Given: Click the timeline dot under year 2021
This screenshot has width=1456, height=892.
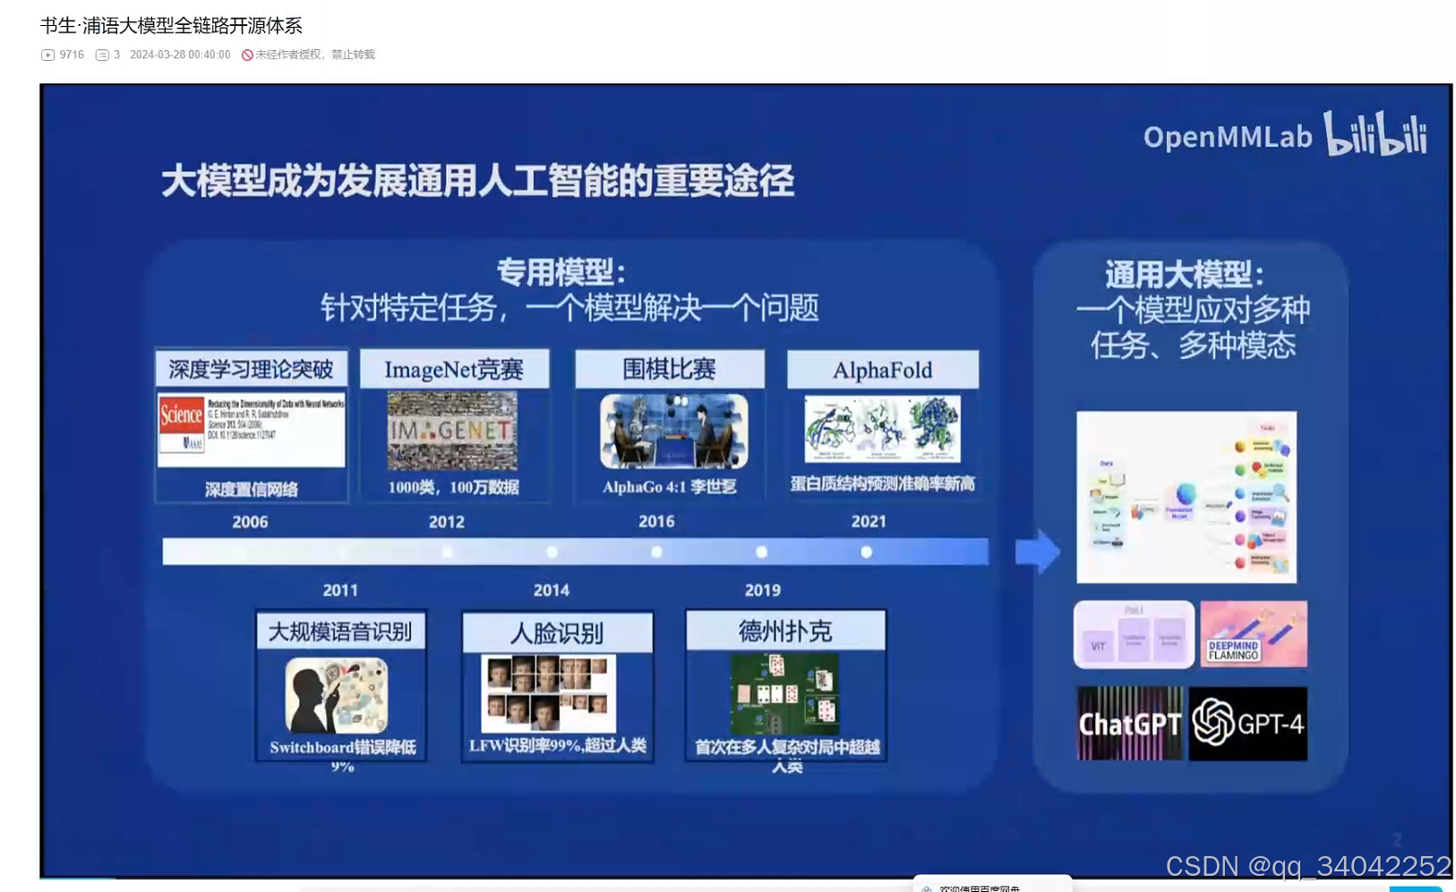Looking at the screenshot, I should (x=866, y=552).
